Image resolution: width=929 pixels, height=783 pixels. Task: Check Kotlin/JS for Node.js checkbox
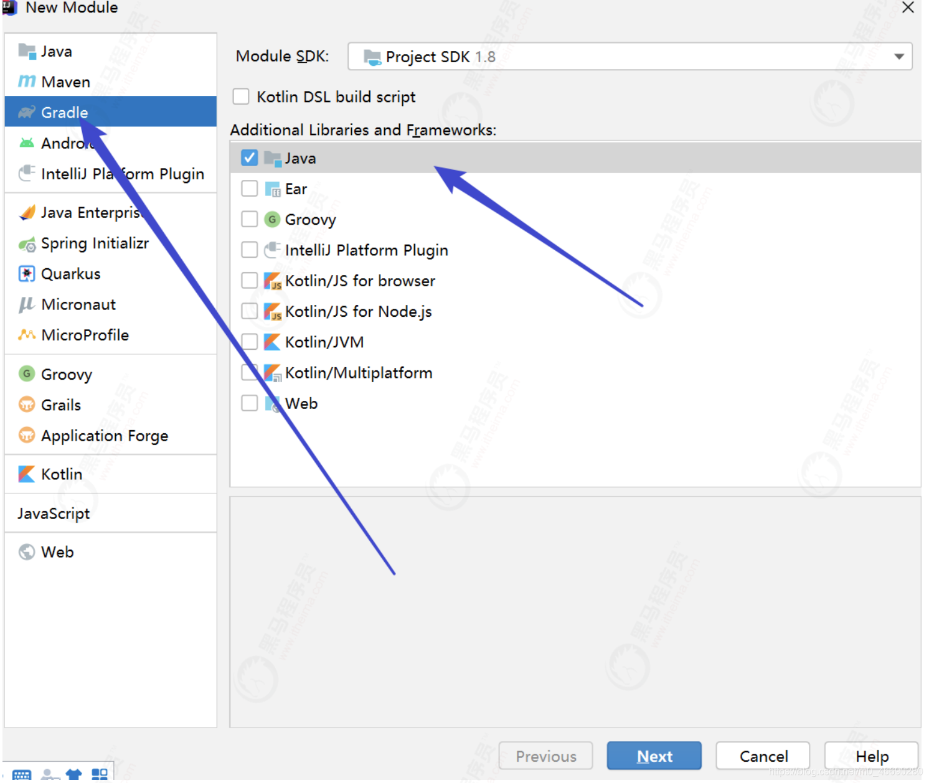tap(250, 311)
